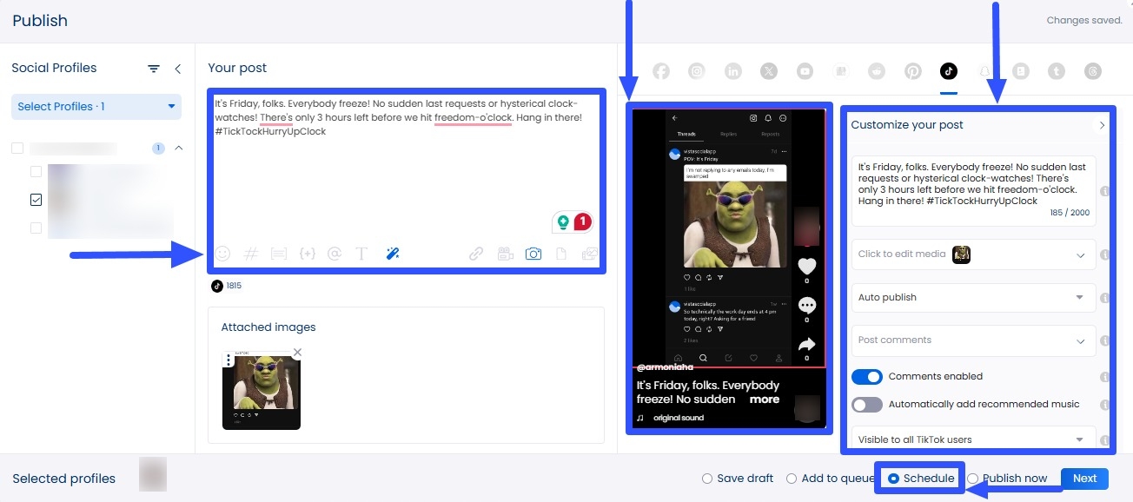Insert a link with the link icon
Screen dimensions: 1133x502
[476, 253]
